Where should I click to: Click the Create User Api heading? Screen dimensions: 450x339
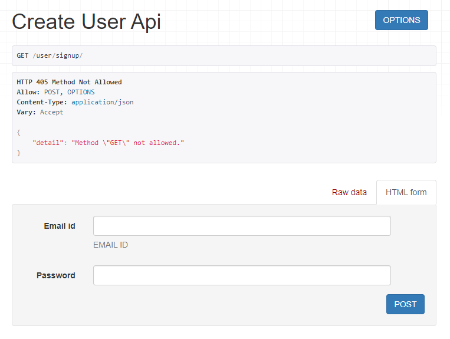(86, 22)
